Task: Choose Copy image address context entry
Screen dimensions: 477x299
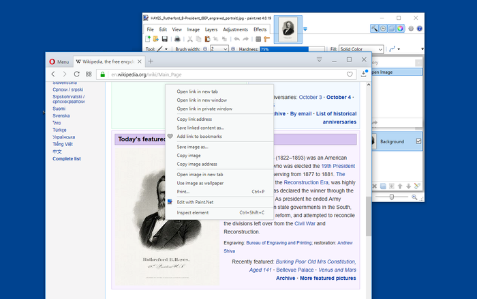Action: click(x=219, y=164)
